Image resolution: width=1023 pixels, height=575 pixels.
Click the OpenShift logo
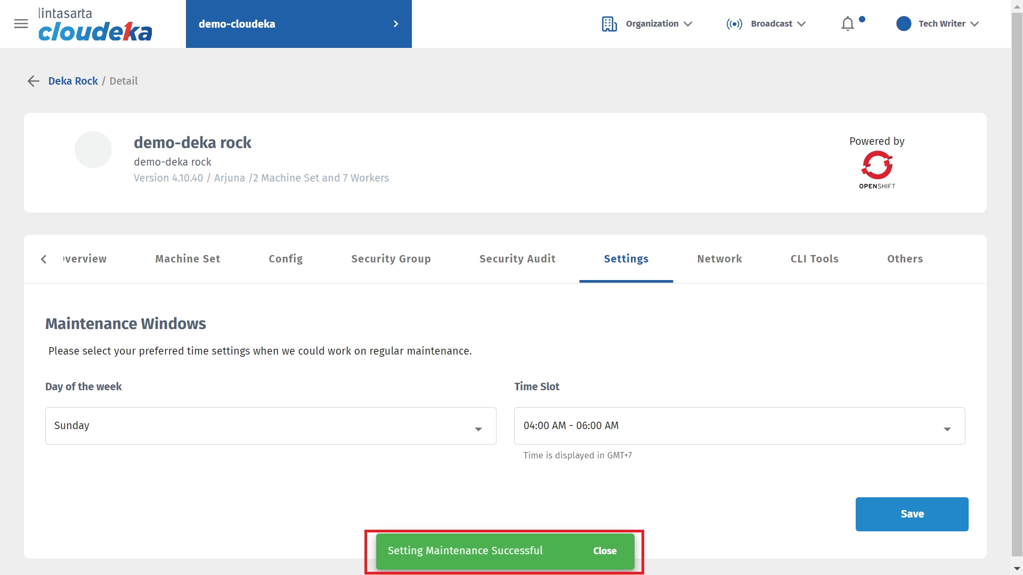(876, 169)
